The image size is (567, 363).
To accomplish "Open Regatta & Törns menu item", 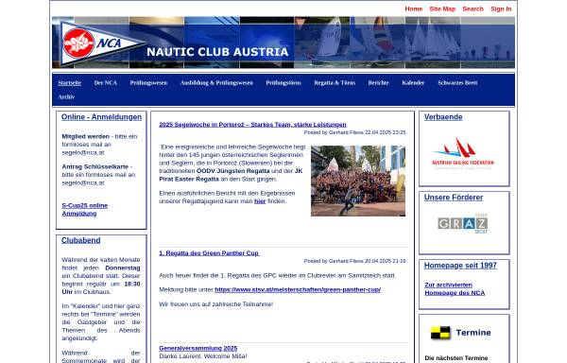I will point(335,83).
